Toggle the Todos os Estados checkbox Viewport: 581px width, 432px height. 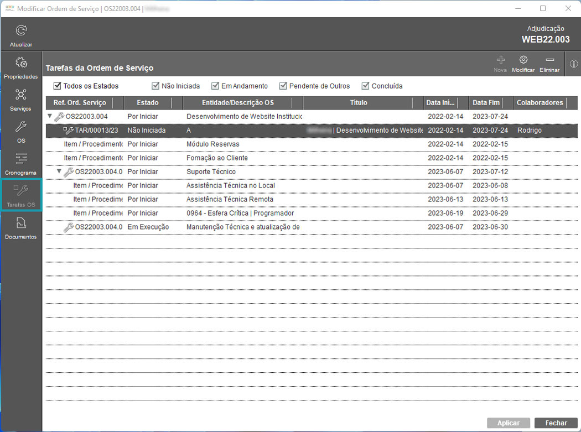[57, 86]
